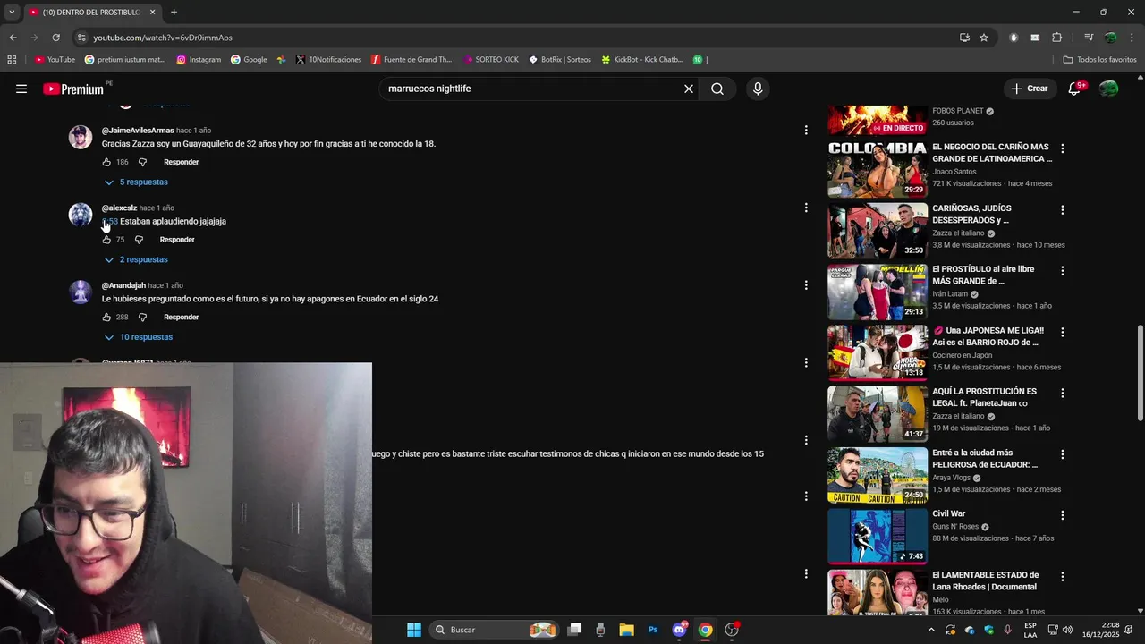1145x644 pixels.
Task: Dislike the comment by @alexcslz
Action: 139,240
